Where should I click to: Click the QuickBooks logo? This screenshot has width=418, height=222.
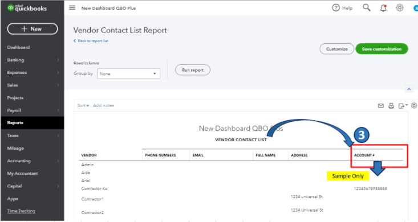(x=27, y=8)
